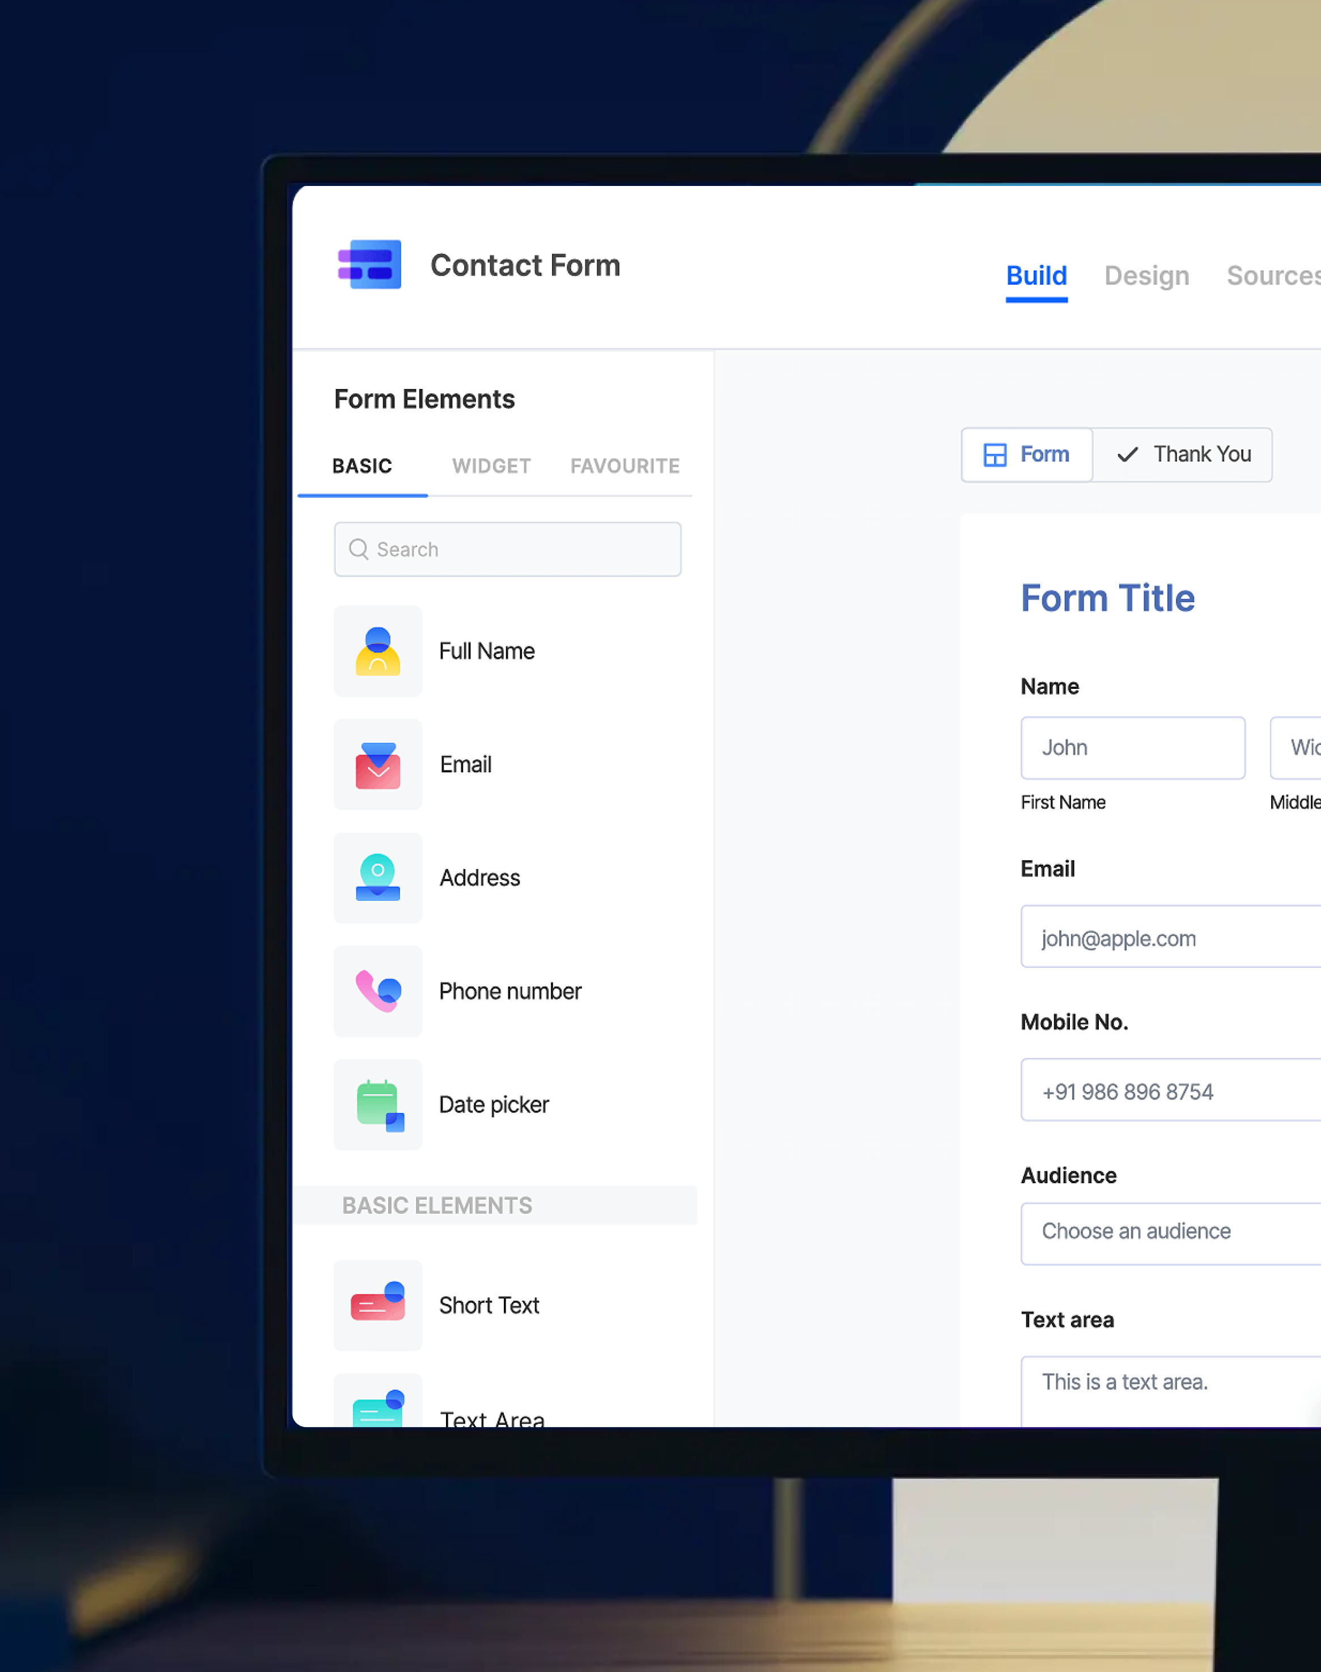Select the BASIC elements tab

(362, 466)
